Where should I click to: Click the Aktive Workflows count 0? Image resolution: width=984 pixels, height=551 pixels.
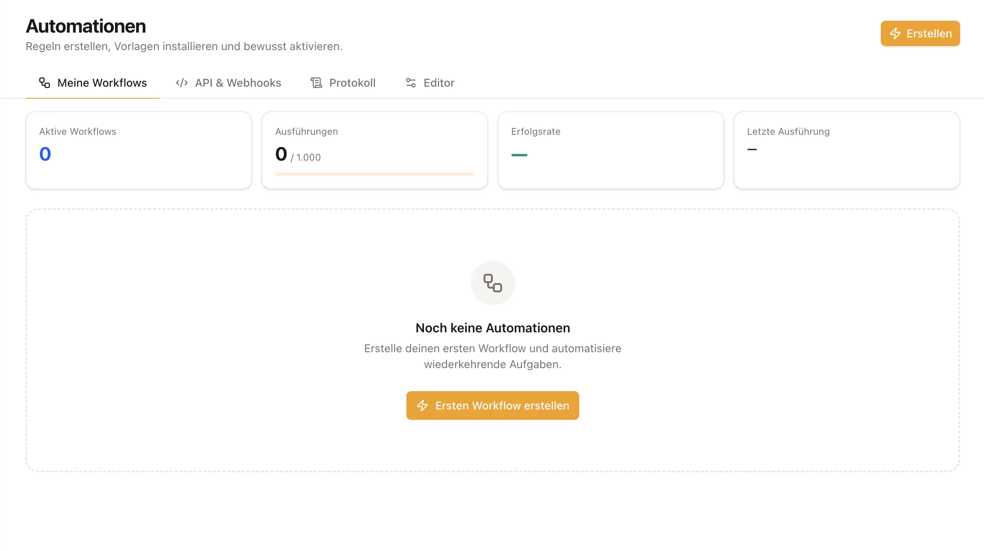[x=45, y=154]
